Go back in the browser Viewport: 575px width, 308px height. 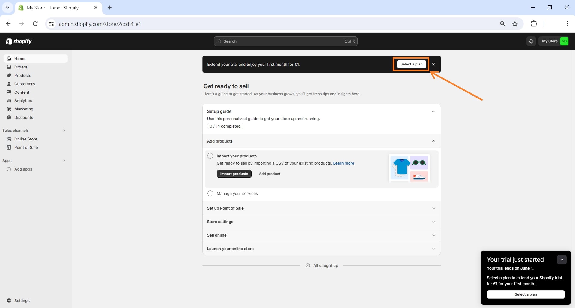[8, 24]
